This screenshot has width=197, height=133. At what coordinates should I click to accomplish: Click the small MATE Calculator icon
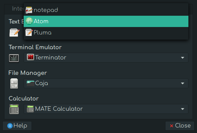pyautogui.click(x=30, y=109)
